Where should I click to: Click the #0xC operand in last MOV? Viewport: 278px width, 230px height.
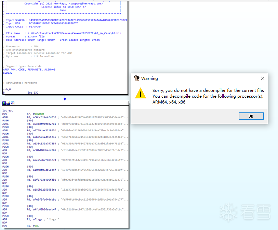(x=36, y=226)
